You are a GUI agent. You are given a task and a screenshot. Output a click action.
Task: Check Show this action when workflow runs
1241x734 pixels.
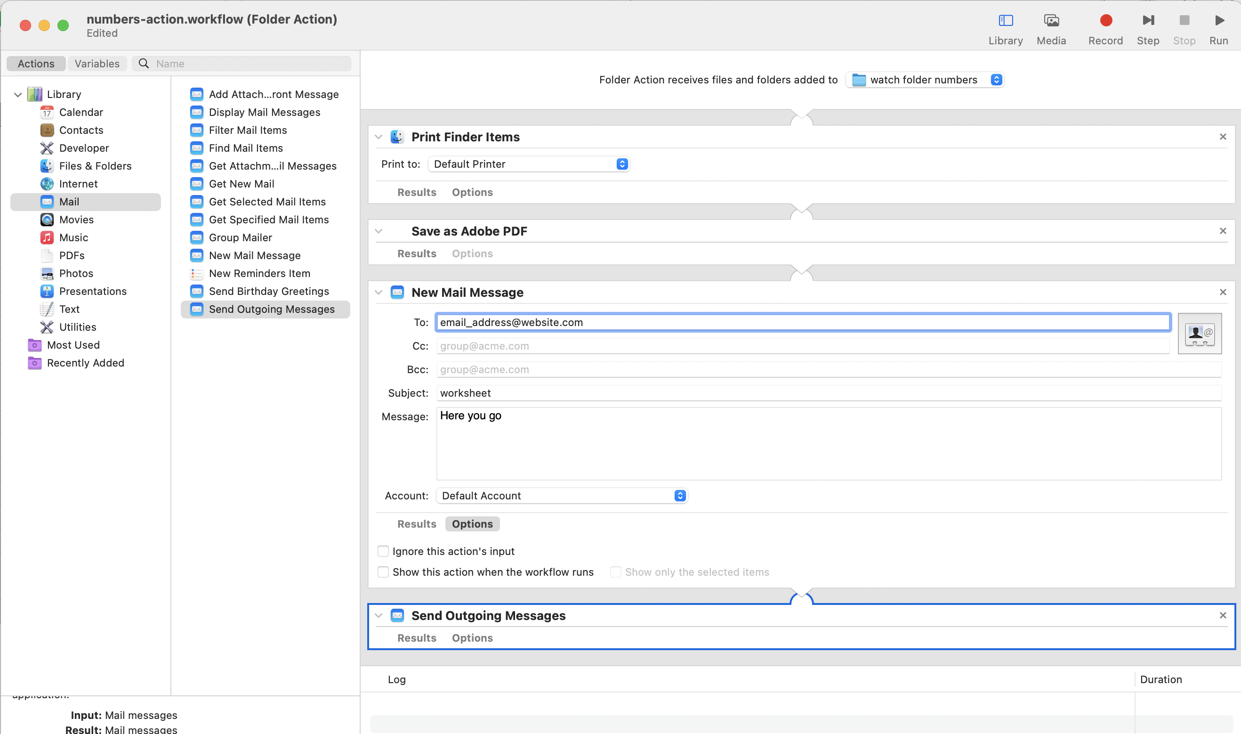click(383, 572)
